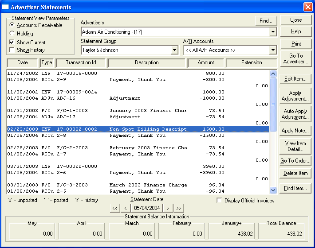Viewport: 315px width, 248px height.
Task: Sort by the Date column header
Action: [22, 62]
